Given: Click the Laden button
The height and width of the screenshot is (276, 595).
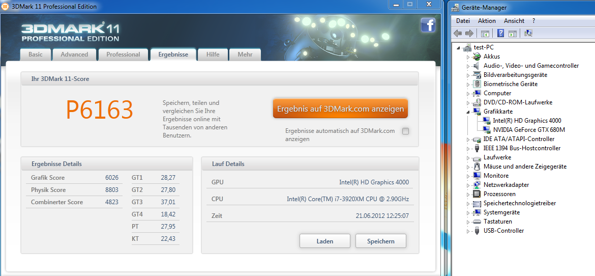Looking at the screenshot, I should tap(325, 241).
